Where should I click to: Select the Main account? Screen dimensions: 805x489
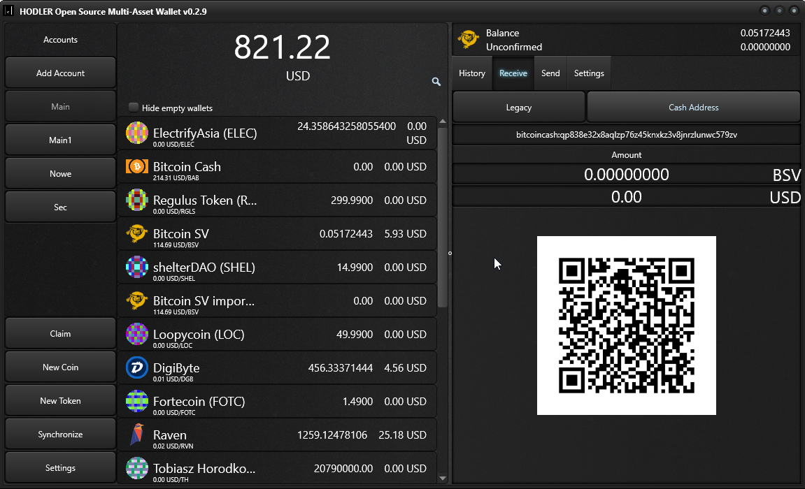(x=61, y=107)
